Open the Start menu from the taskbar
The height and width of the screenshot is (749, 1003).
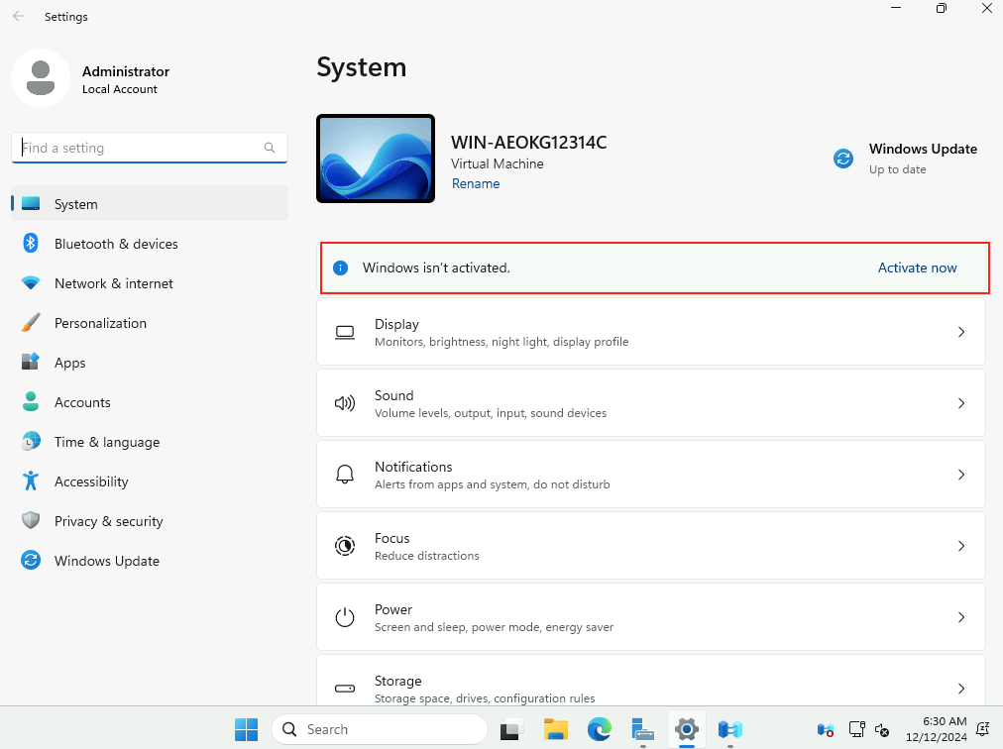pos(246,729)
